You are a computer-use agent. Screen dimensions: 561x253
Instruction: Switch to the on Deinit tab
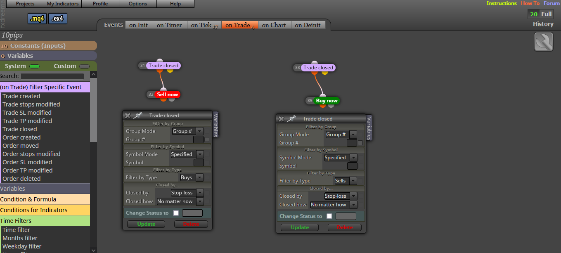tap(308, 25)
